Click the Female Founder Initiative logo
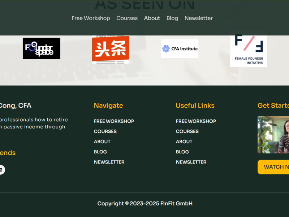 point(249,51)
